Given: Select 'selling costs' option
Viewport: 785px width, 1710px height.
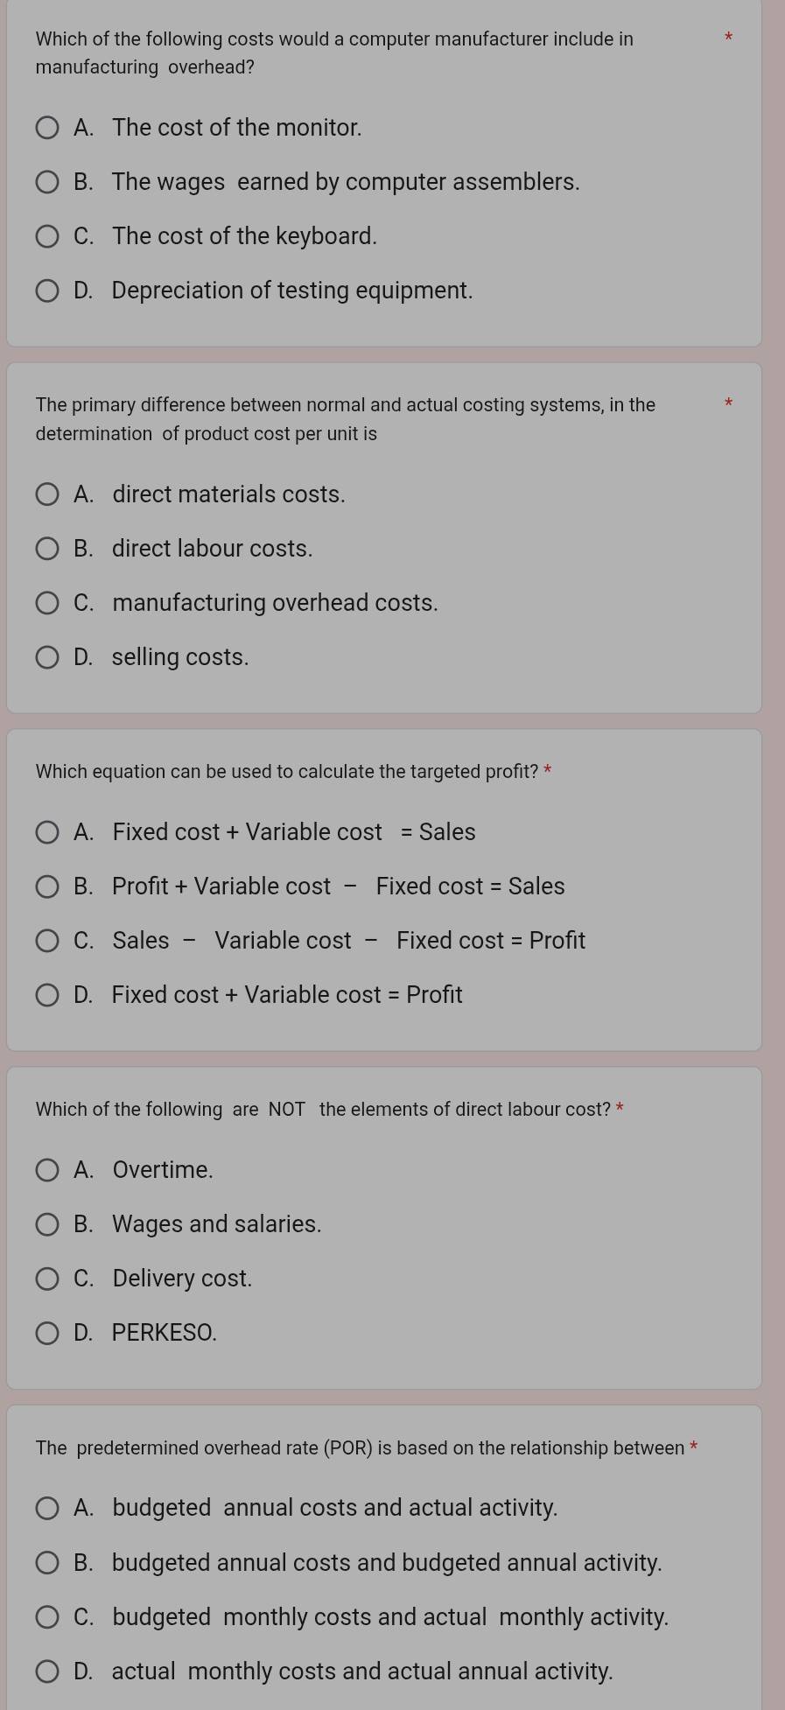Looking at the screenshot, I should [47, 657].
